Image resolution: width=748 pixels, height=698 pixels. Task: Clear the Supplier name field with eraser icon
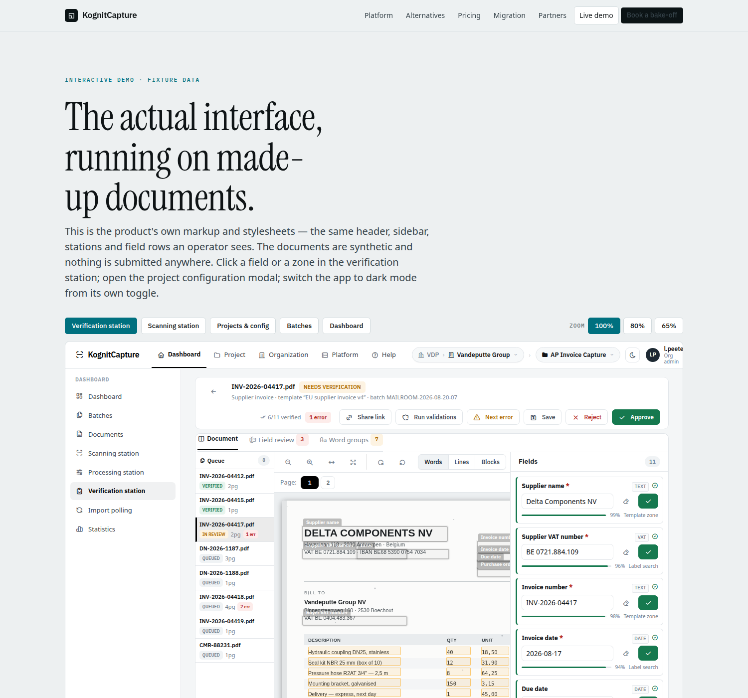(626, 502)
